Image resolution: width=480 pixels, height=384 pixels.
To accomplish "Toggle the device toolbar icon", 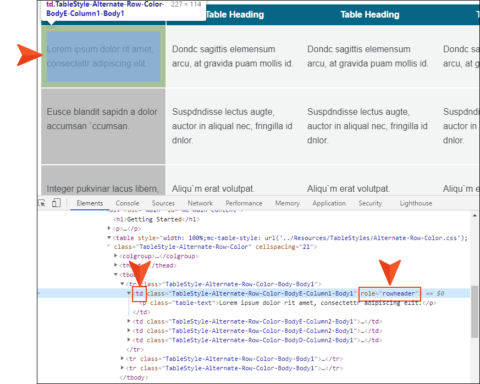I will [x=56, y=203].
